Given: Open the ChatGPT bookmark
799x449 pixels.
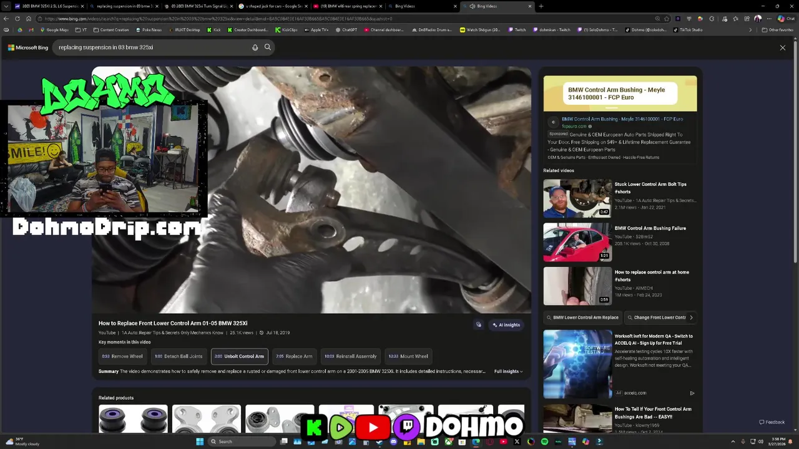Looking at the screenshot, I should coord(346,30).
